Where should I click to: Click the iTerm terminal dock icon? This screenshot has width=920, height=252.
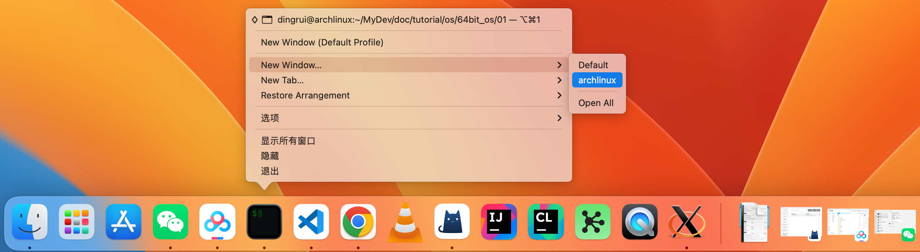264,222
